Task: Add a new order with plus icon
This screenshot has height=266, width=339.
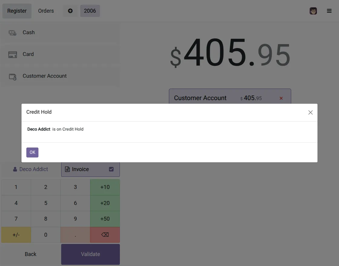Action: (70, 11)
